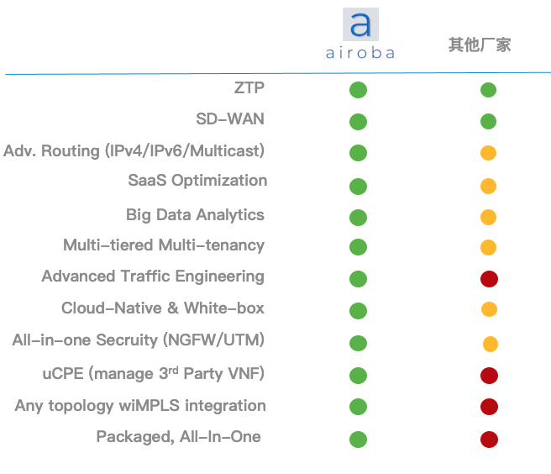Select the Big Data Analytics label
Screen dimensions: 551x474
click(x=195, y=215)
